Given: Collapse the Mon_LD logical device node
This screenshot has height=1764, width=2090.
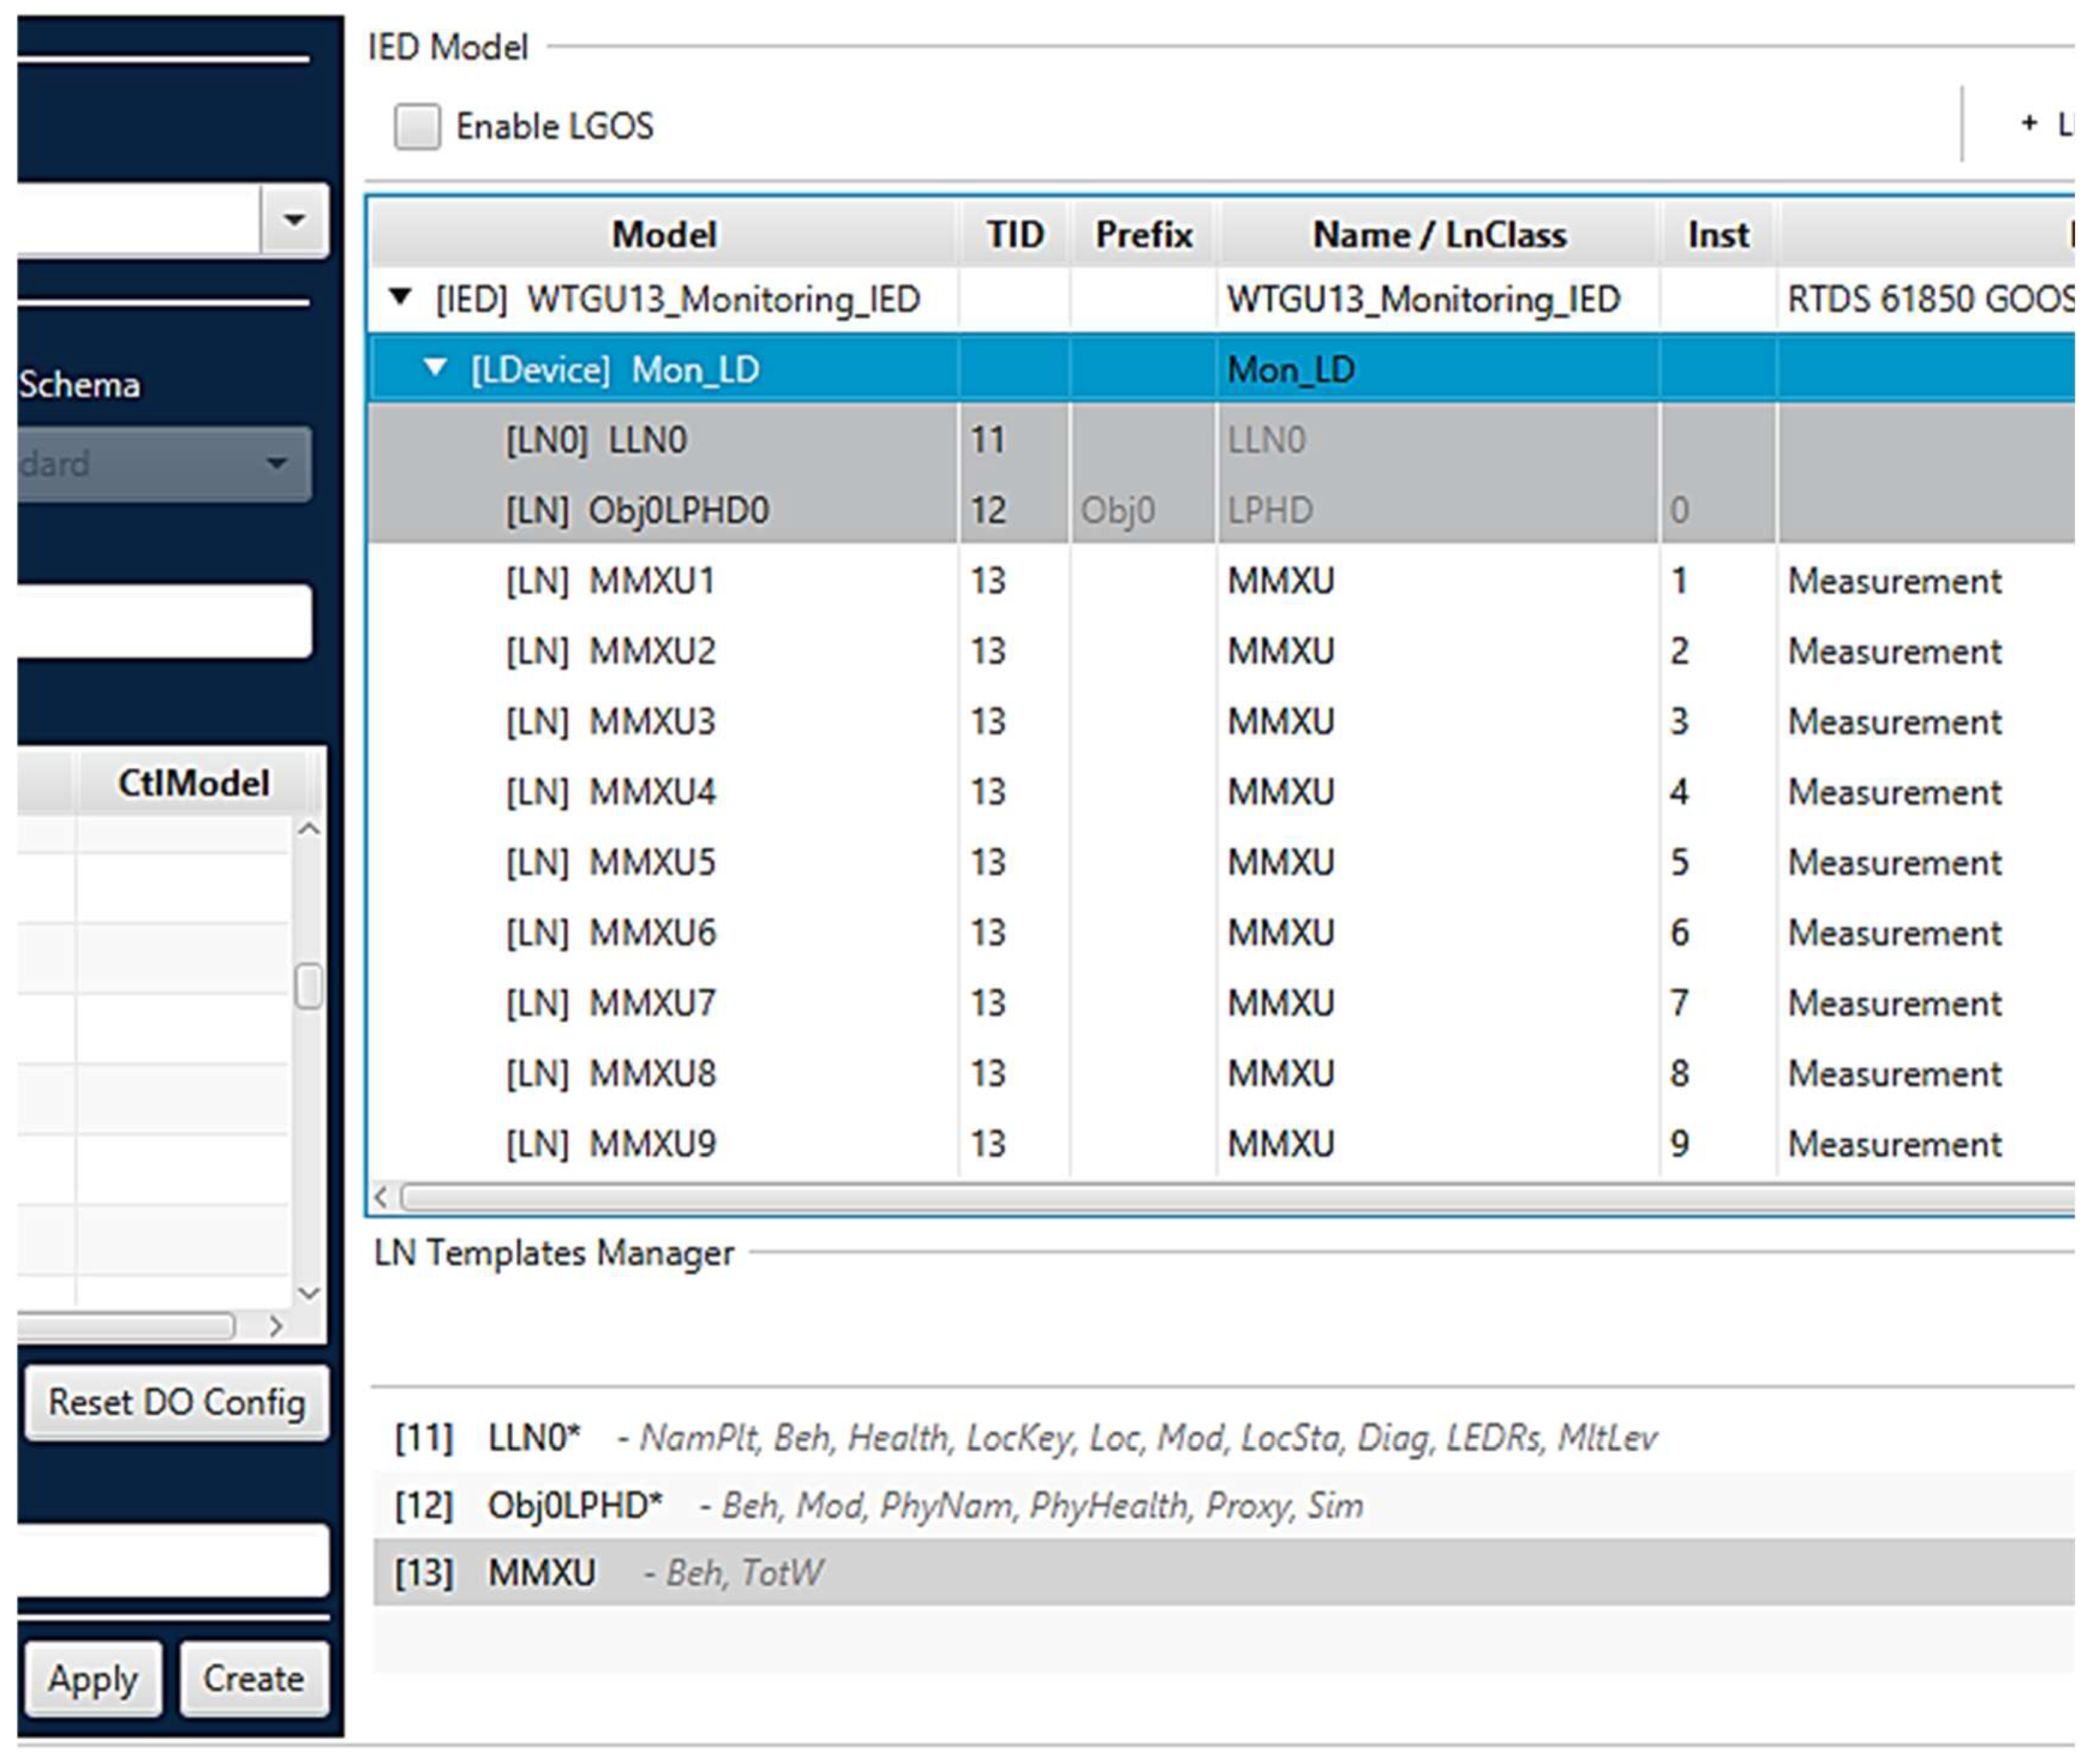Looking at the screenshot, I should 435,368.
